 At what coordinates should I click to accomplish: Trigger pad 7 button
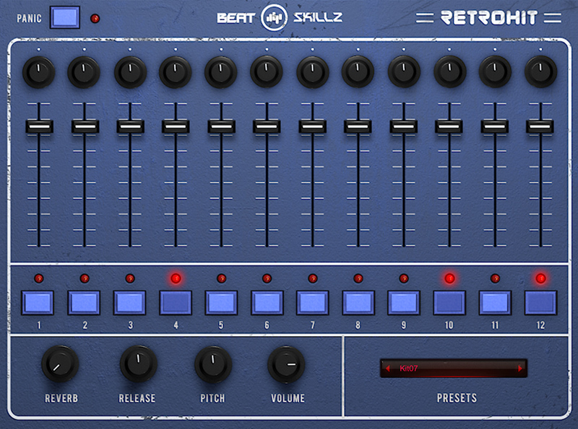pos(312,303)
